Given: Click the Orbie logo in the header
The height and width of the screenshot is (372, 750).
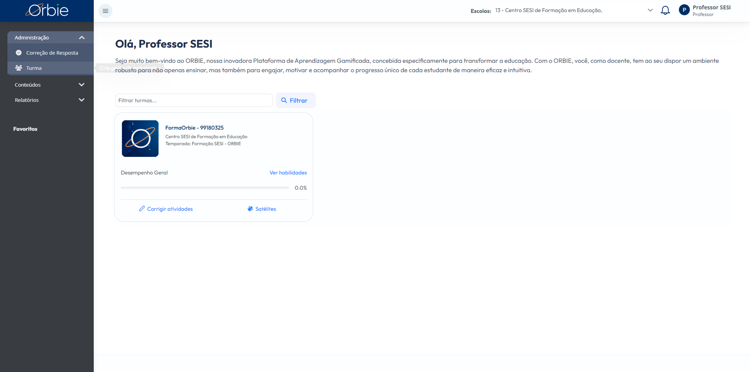Looking at the screenshot, I should (47, 10).
